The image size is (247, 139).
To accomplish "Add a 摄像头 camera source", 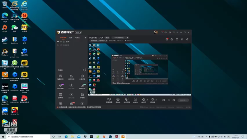I will pyautogui.click(x=118, y=100).
